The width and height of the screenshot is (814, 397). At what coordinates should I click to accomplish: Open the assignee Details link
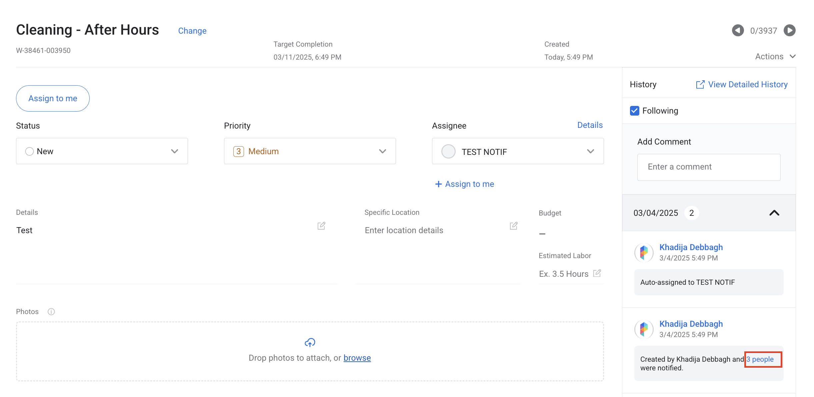pyautogui.click(x=590, y=125)
